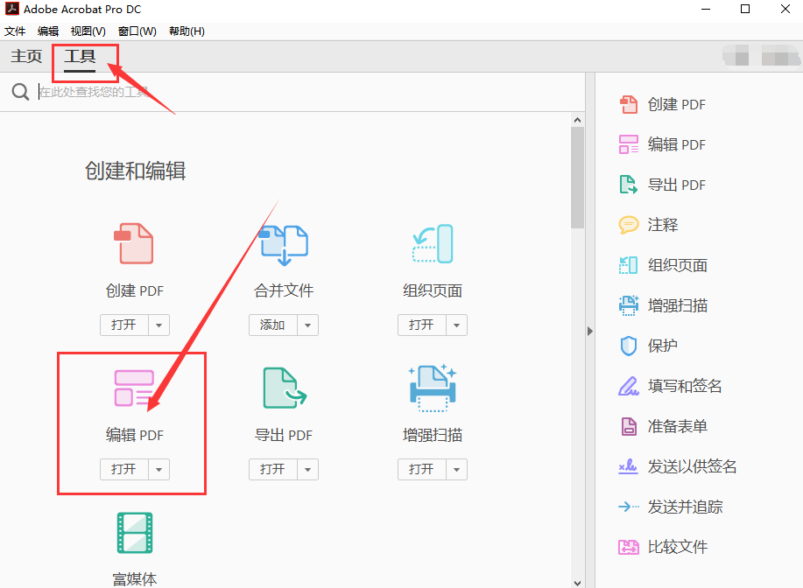The height and width of the screenshot is (588, 803).
Task: Click the Rich Media (富媒体) film icon
Action: click(x=135, y=533)
